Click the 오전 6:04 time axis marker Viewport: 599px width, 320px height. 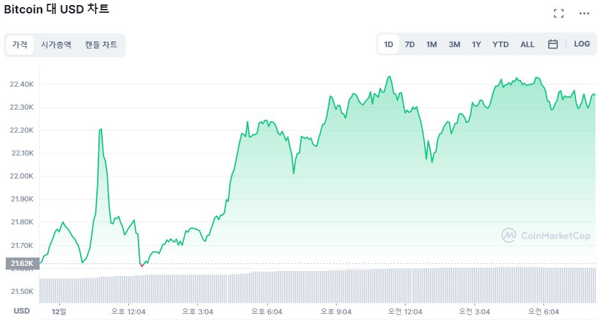(542, 311)
